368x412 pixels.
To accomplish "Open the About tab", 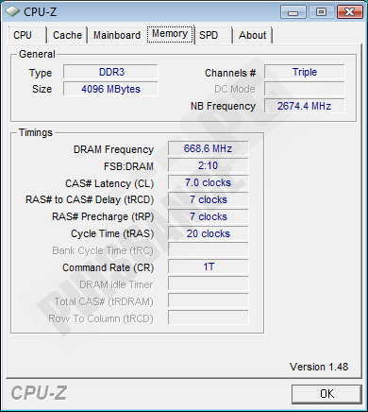I will click(253, 35).
